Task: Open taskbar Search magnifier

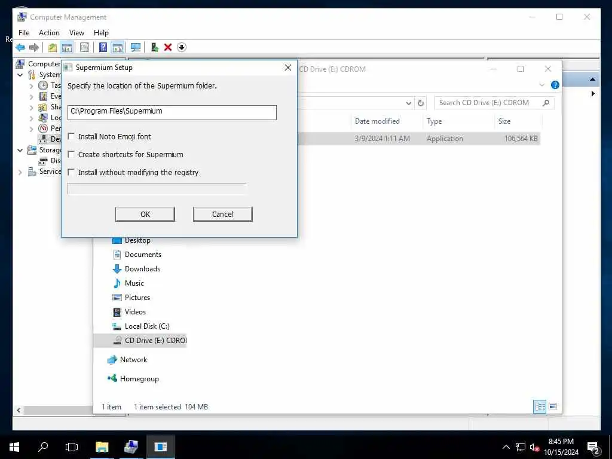Action: (x=43, y=446)
